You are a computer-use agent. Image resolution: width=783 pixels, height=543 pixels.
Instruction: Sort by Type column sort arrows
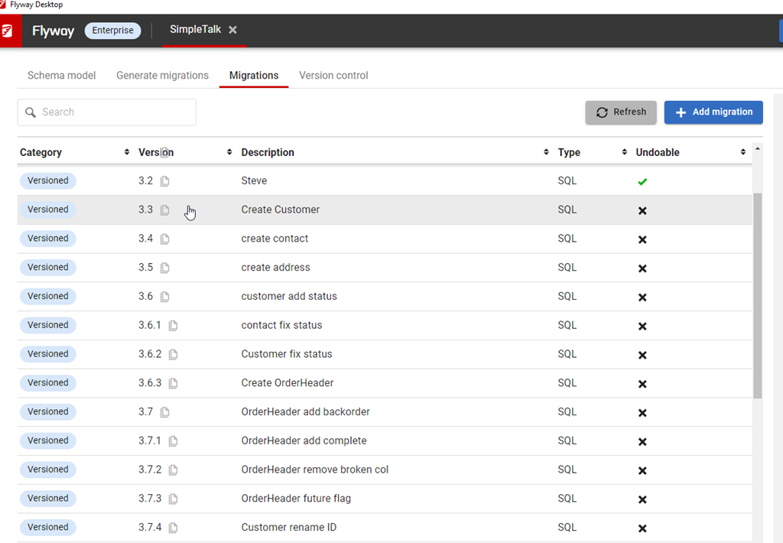pos(624,152)
